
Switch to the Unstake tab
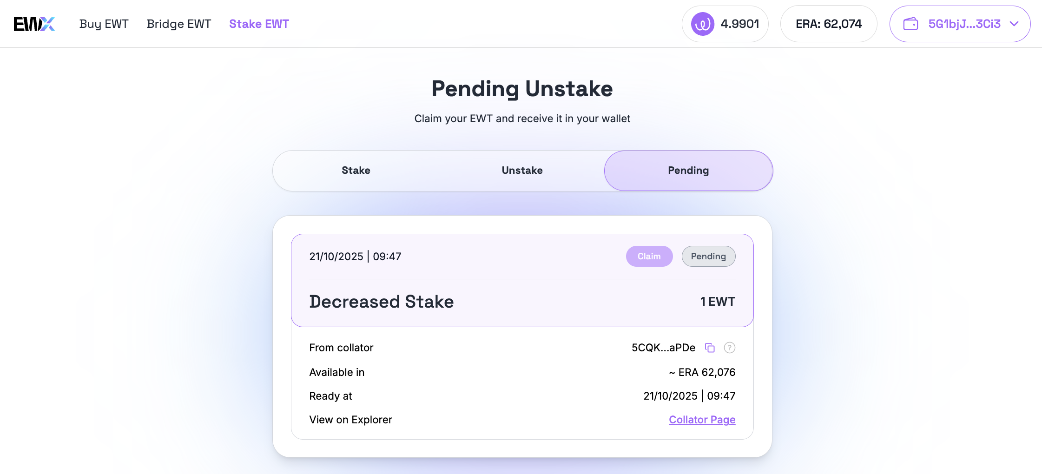522,171
